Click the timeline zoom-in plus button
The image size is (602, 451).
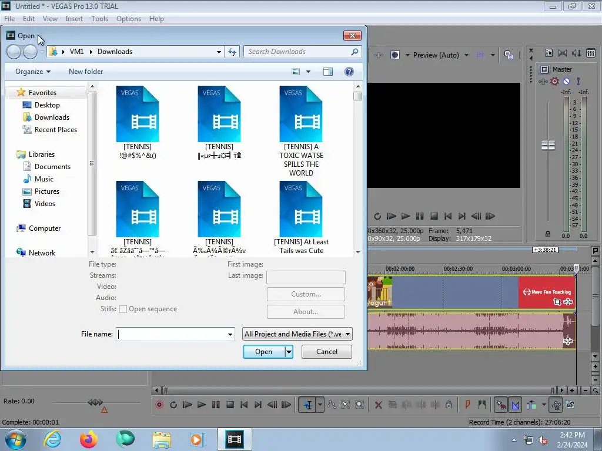(573, 391)
